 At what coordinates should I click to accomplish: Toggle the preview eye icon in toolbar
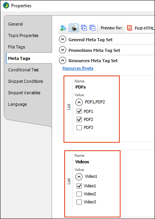tap(74, 28)
